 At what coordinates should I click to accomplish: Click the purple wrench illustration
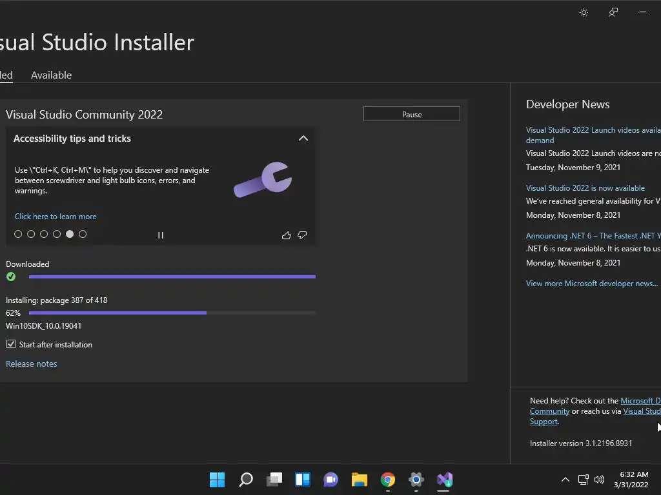coord(263,180)
